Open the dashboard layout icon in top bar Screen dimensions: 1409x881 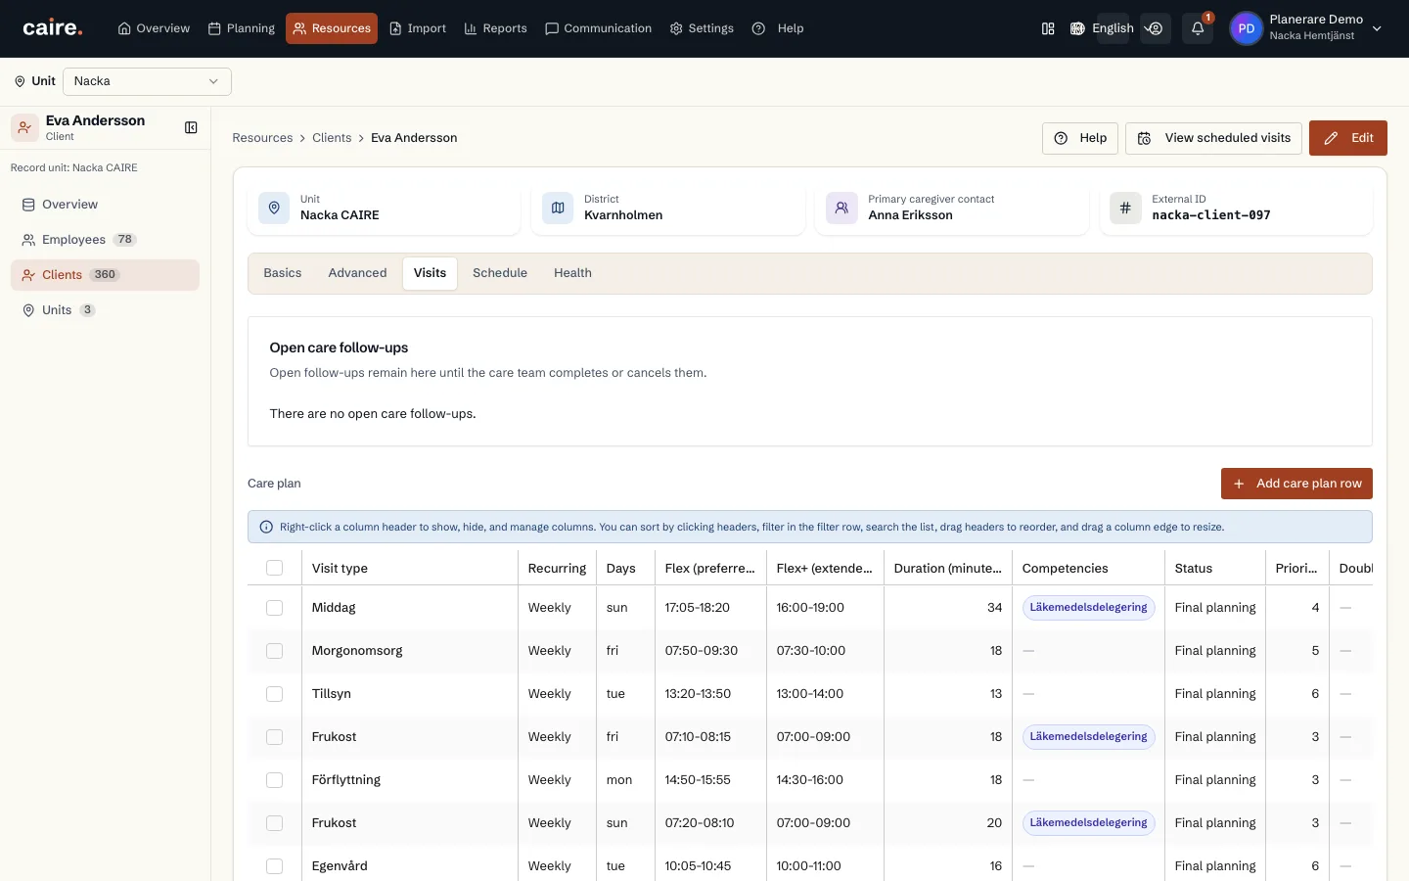1048,28
